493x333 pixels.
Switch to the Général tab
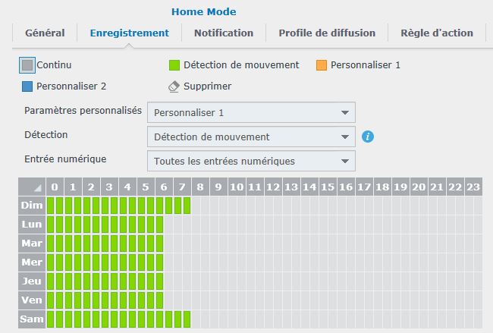click(x=45, y=33)
